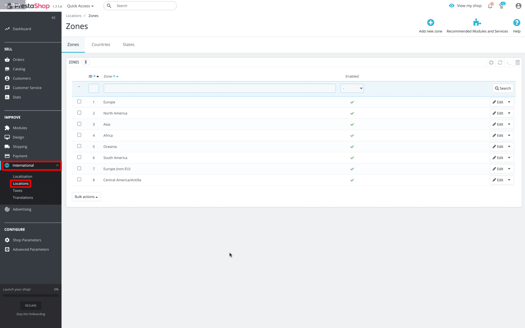
Task: Click the Add new zone plus icon
Action: 431,23
